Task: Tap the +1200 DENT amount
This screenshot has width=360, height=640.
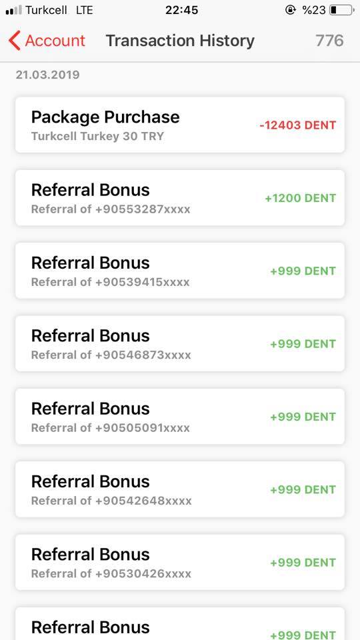Action: 301,198
